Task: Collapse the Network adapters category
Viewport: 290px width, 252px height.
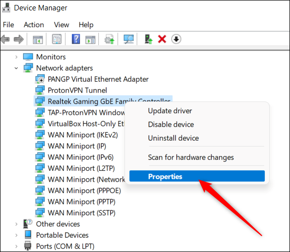Action: point(16,68)
